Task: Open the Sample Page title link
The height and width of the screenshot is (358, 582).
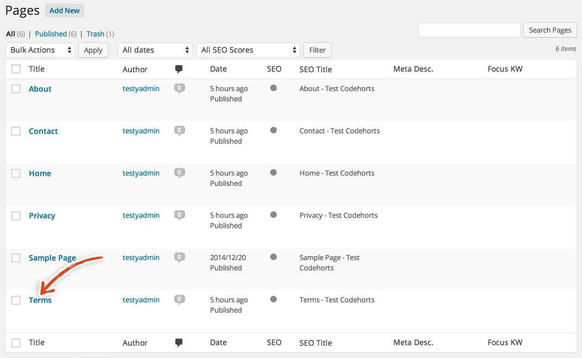Action: coord(52,258)
